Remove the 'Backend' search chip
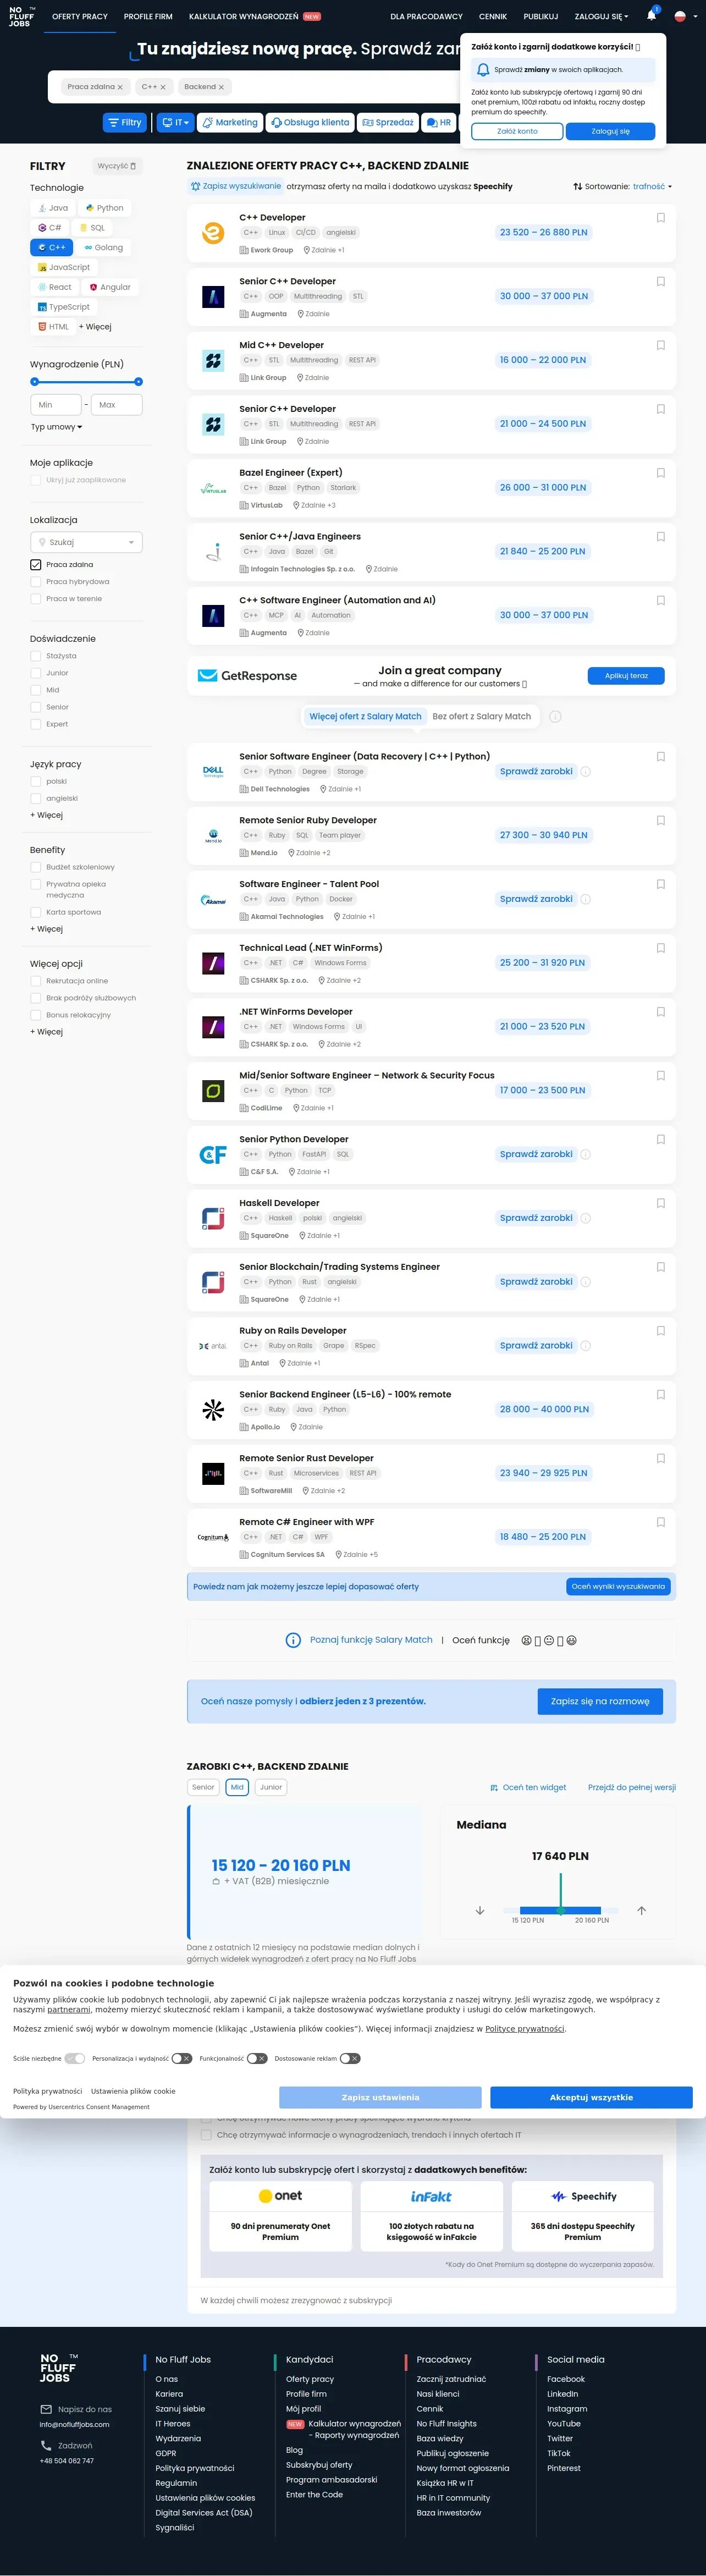The width and height of the screenshot is (706, 2576). tap(221, 87)
